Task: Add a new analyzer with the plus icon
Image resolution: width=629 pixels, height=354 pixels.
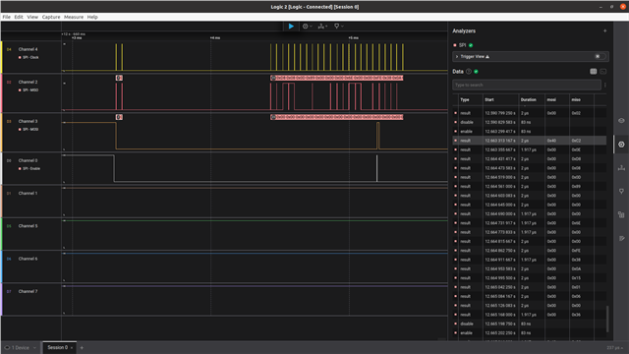Action: click(605, 30)
